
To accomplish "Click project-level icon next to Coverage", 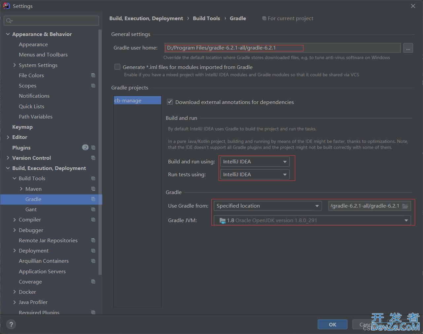I will [93, 282].
